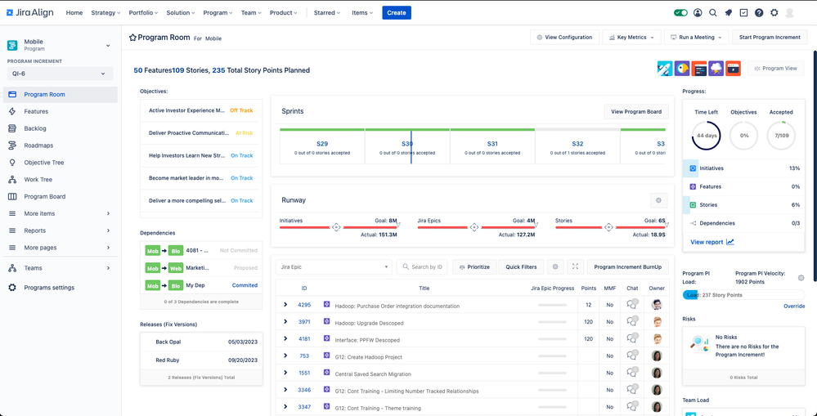Click the user profile avatar
817x416 pixels.
coord(789,12)
